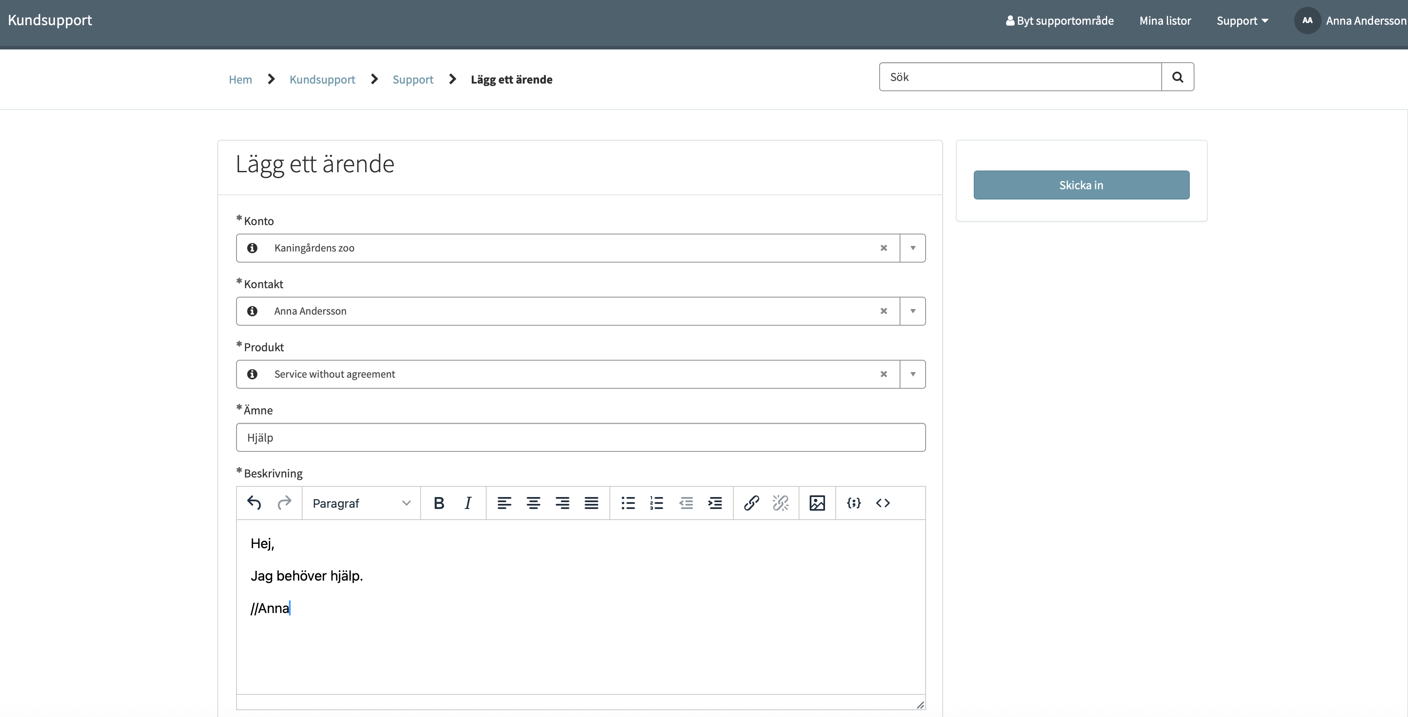Viewport: 1408px width, 717px height.
Task: Insert a numbered list
Action: pyautogui.click(x=657, y=503)
